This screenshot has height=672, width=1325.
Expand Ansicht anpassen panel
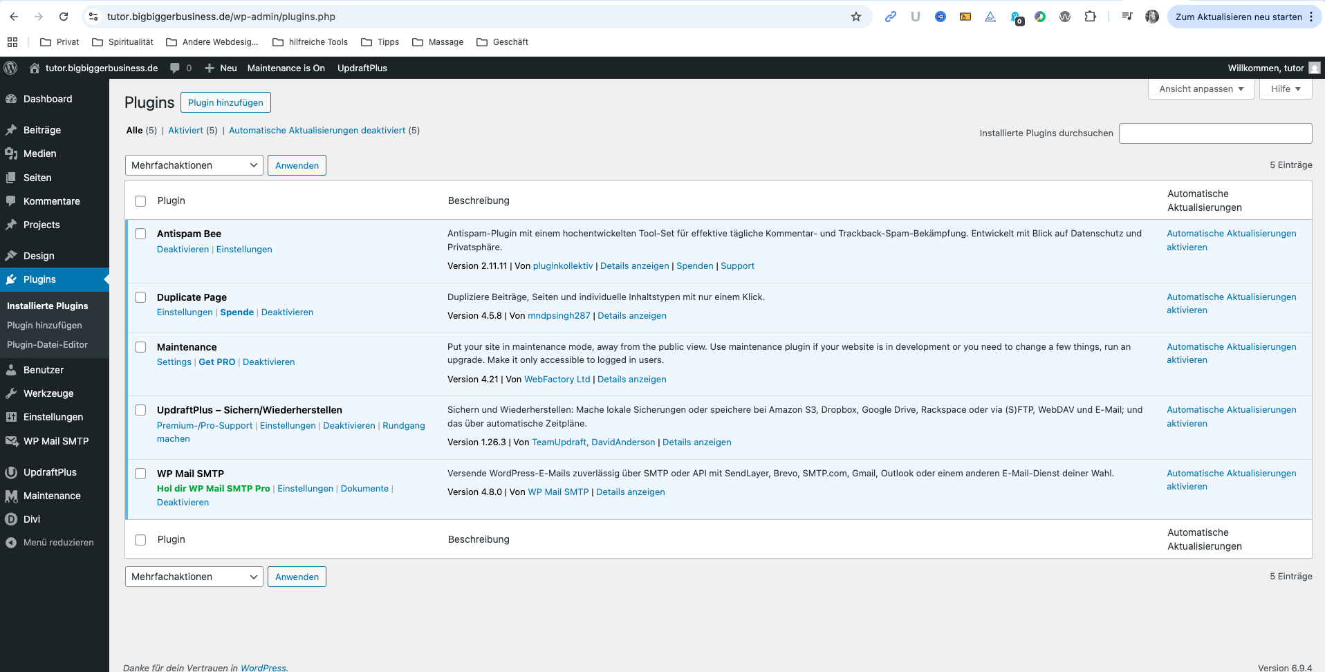pyautogui.click(x=1201, y=89)
